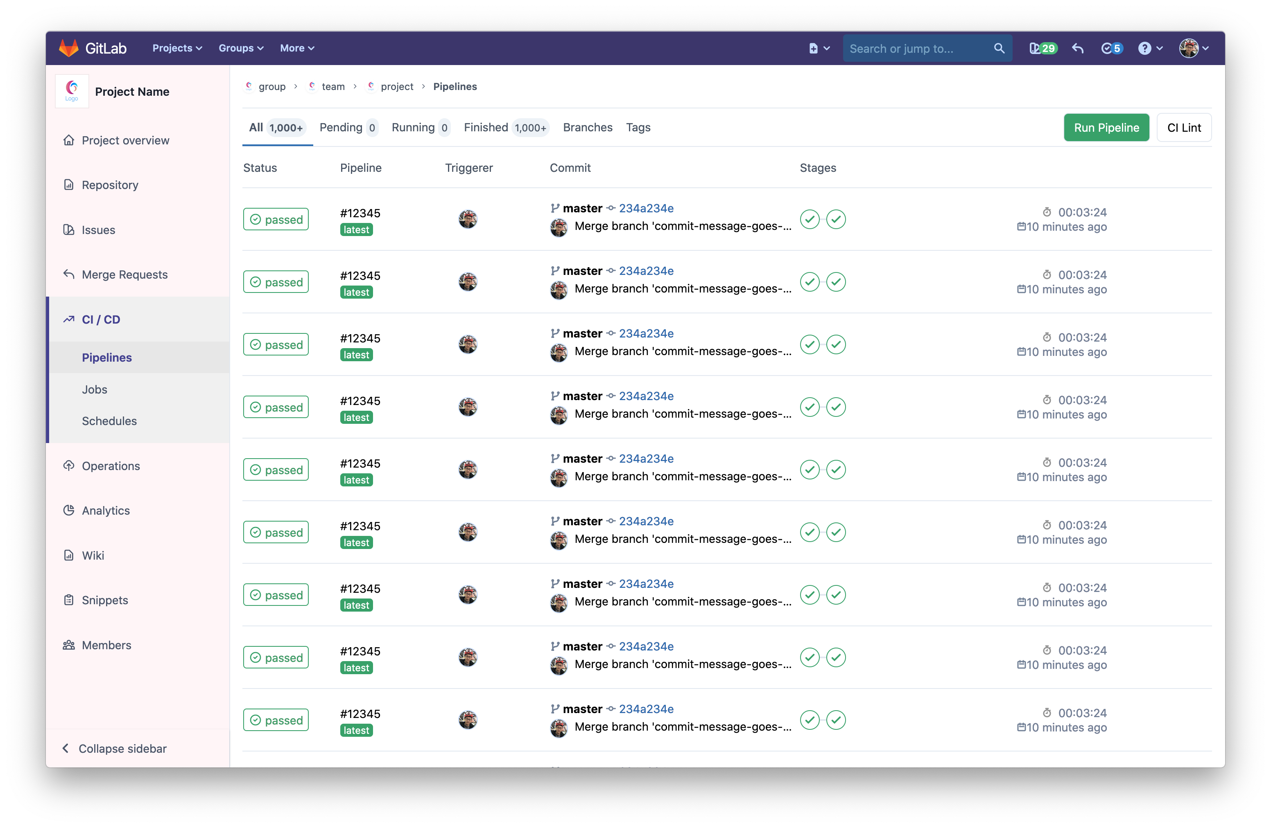Switch to the Finished pipelines tab
The image size is (1271, 828).
click(x=504, y=128)
